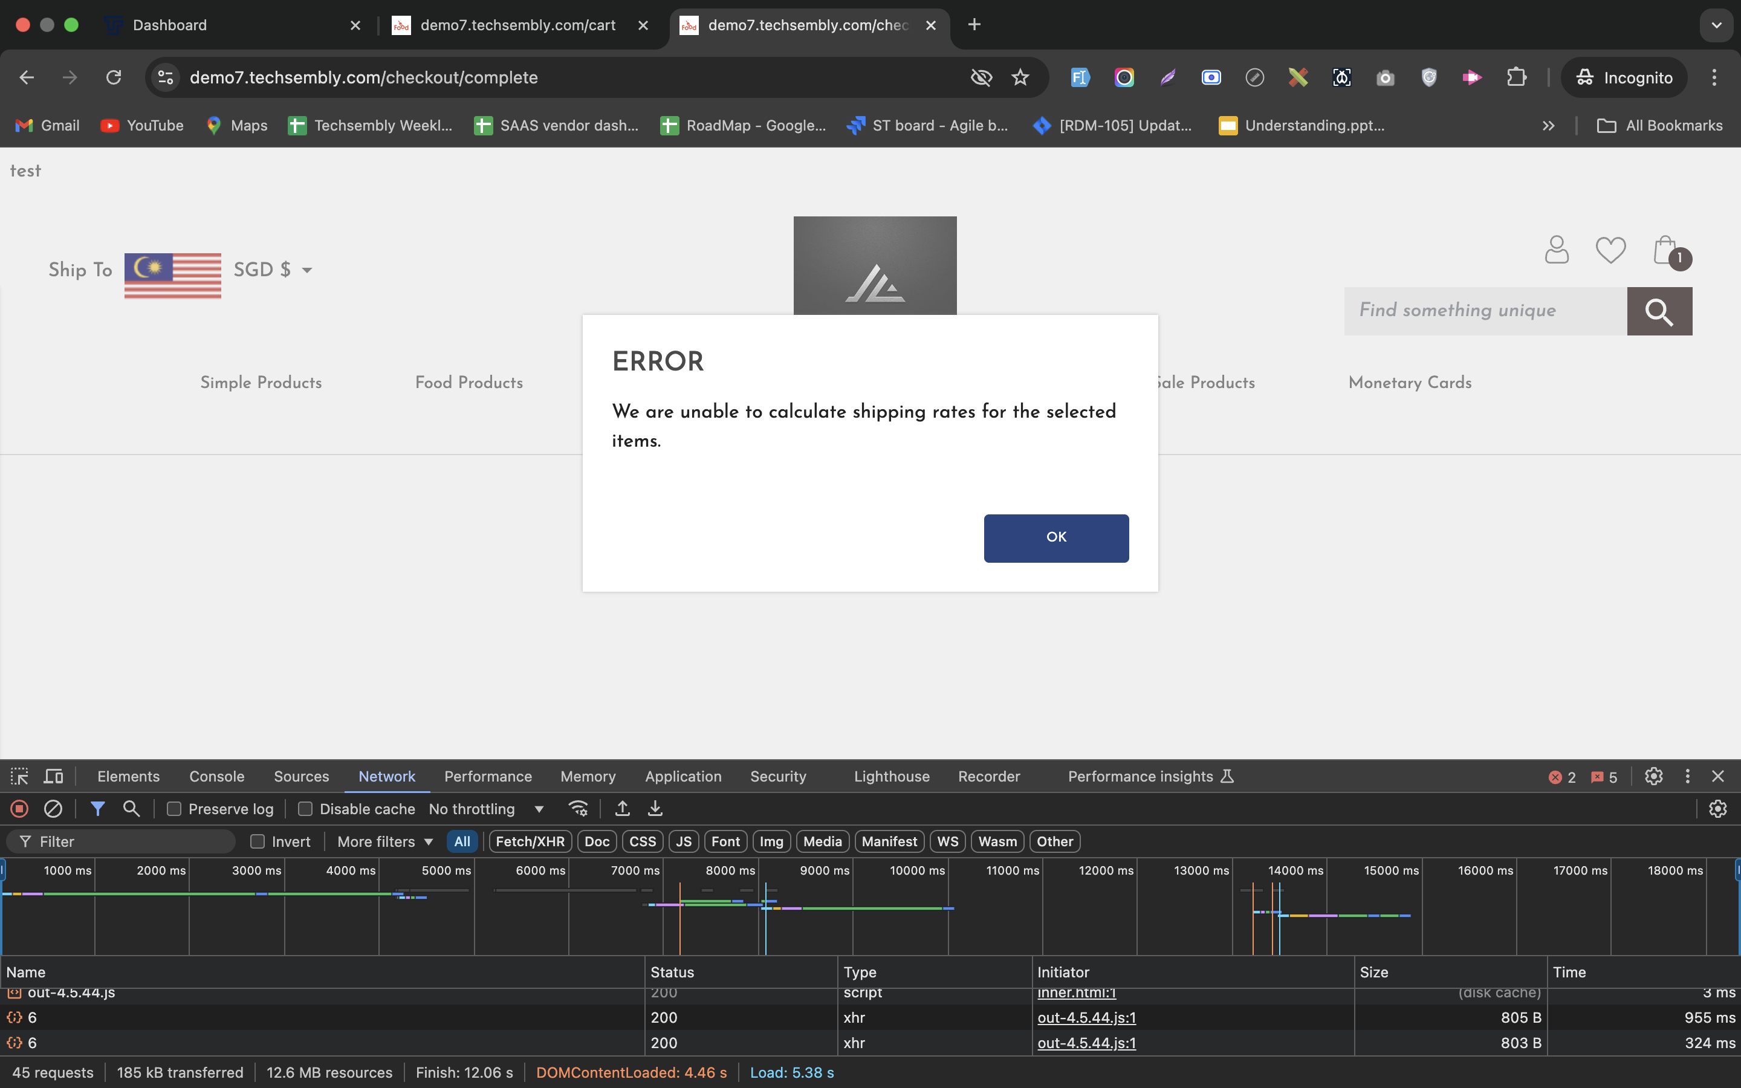
Task: View site information icon in address bar
Action: [x=166, y=77]
